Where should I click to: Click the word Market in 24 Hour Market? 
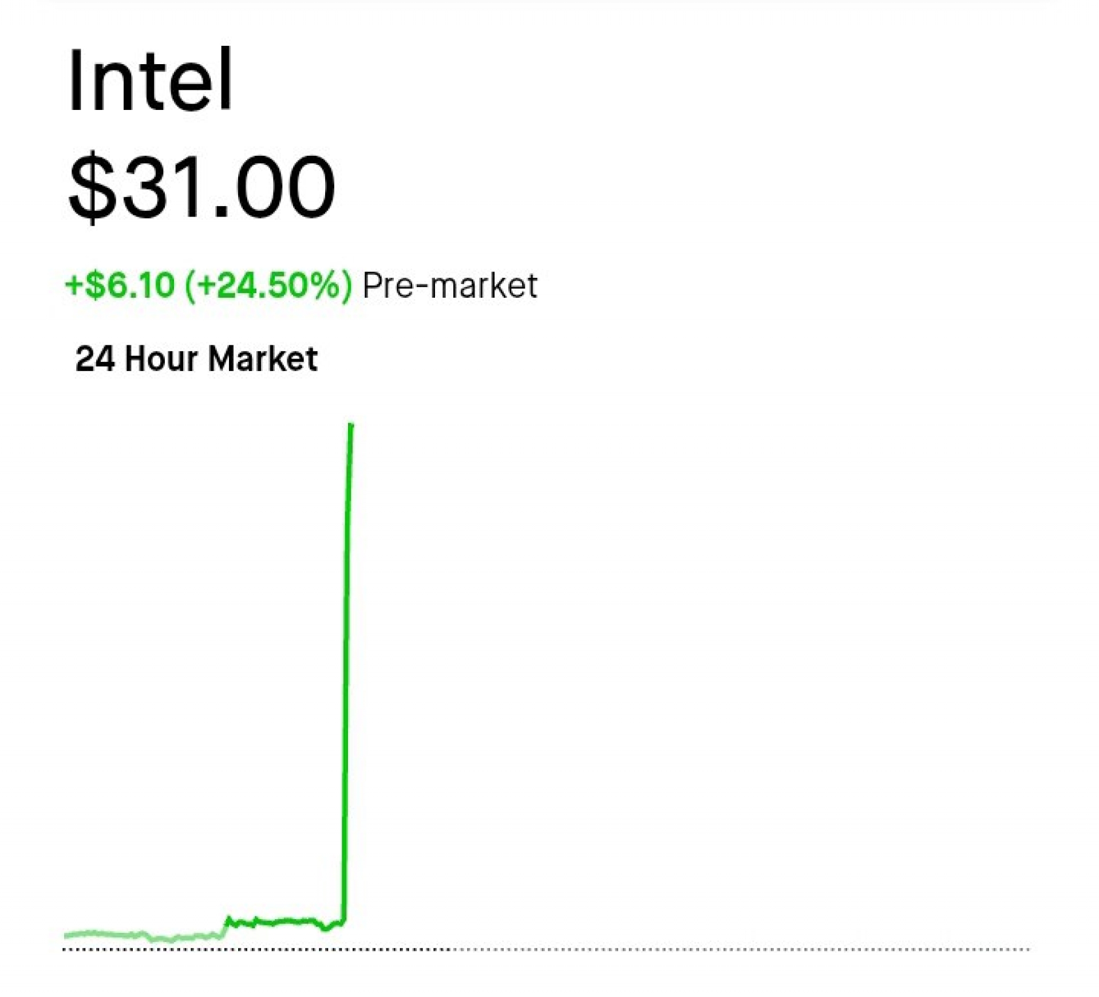tap(263, 359)
